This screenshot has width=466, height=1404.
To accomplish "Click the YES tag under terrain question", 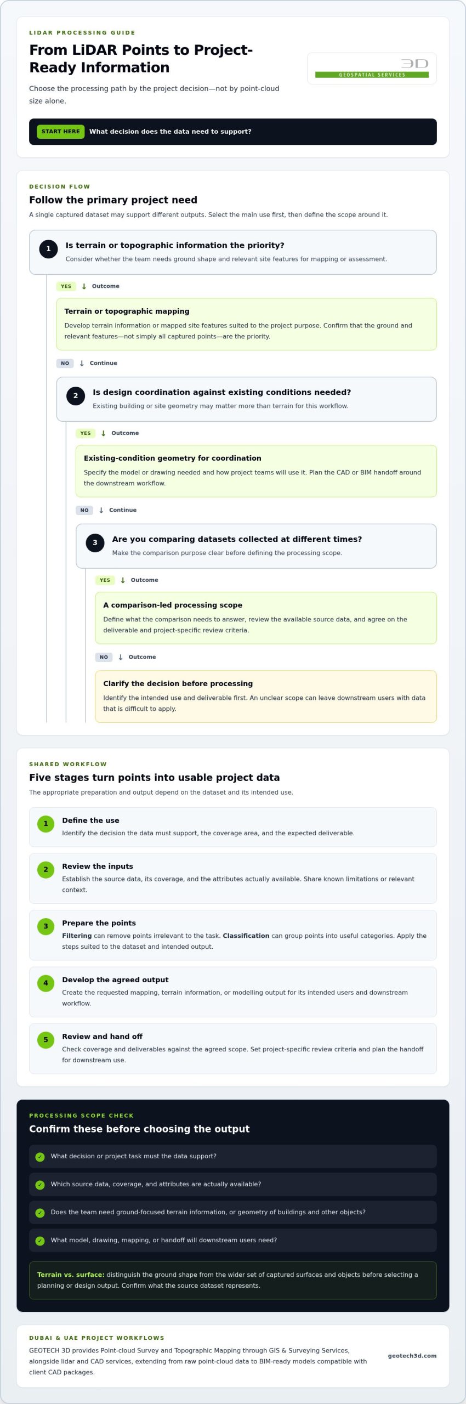I will click(x=66, y=286).
